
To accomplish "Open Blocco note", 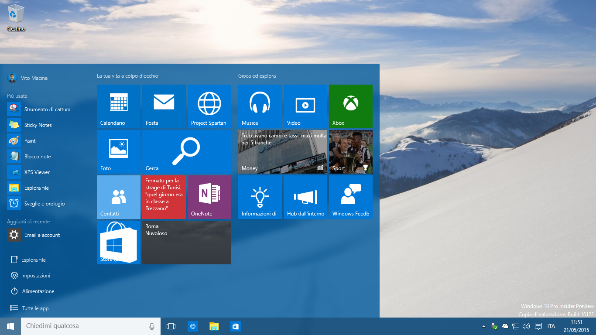I will [47, 157].
